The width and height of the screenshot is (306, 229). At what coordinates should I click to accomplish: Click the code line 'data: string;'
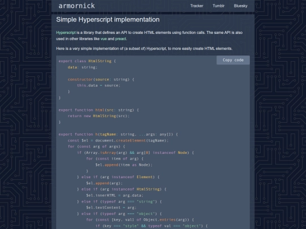[83, 67]
